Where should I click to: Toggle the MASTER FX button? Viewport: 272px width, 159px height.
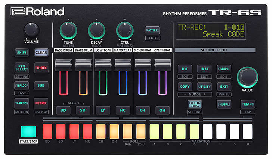[152, 30]
